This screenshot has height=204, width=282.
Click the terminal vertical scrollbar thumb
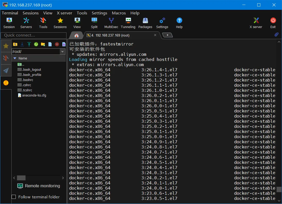coord(279,189)
